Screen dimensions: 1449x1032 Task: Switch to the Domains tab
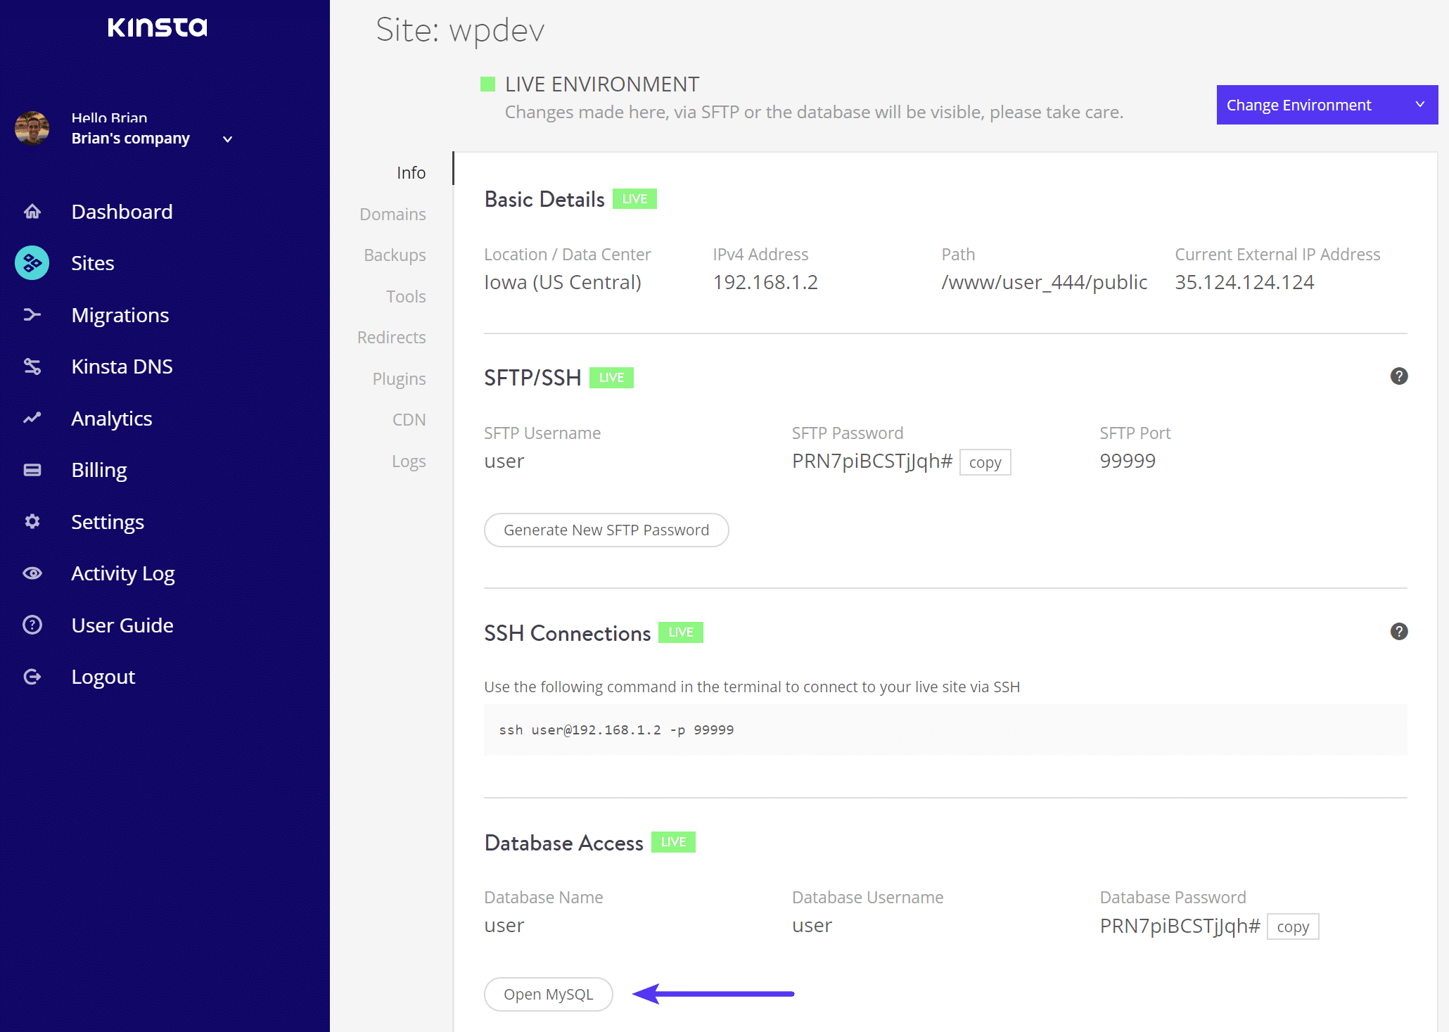tap(392, 214)
